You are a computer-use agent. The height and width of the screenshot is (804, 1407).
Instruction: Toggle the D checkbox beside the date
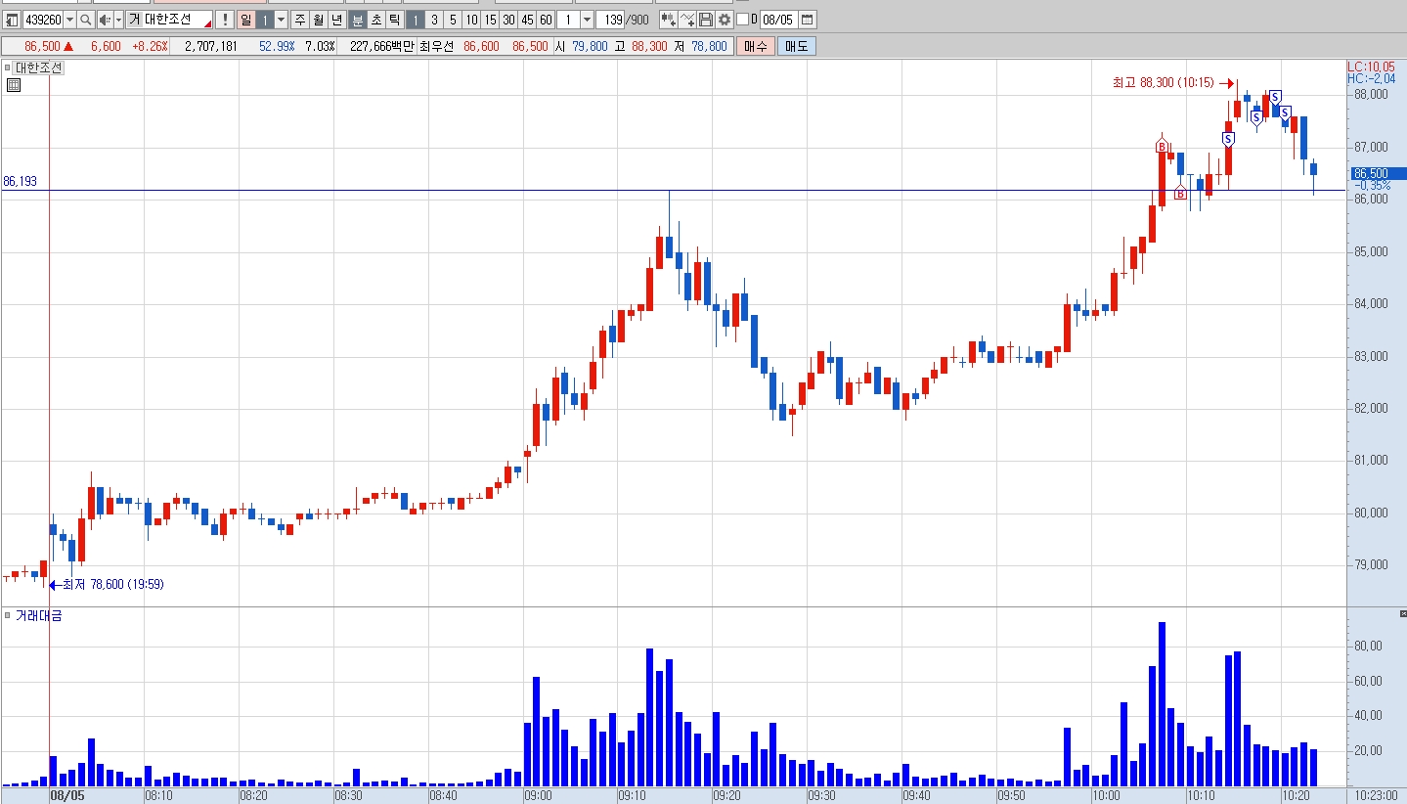(742, 20)
